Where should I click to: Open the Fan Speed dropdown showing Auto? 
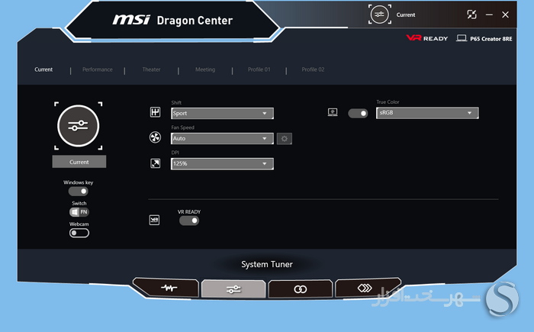click(x=222, y=138)
